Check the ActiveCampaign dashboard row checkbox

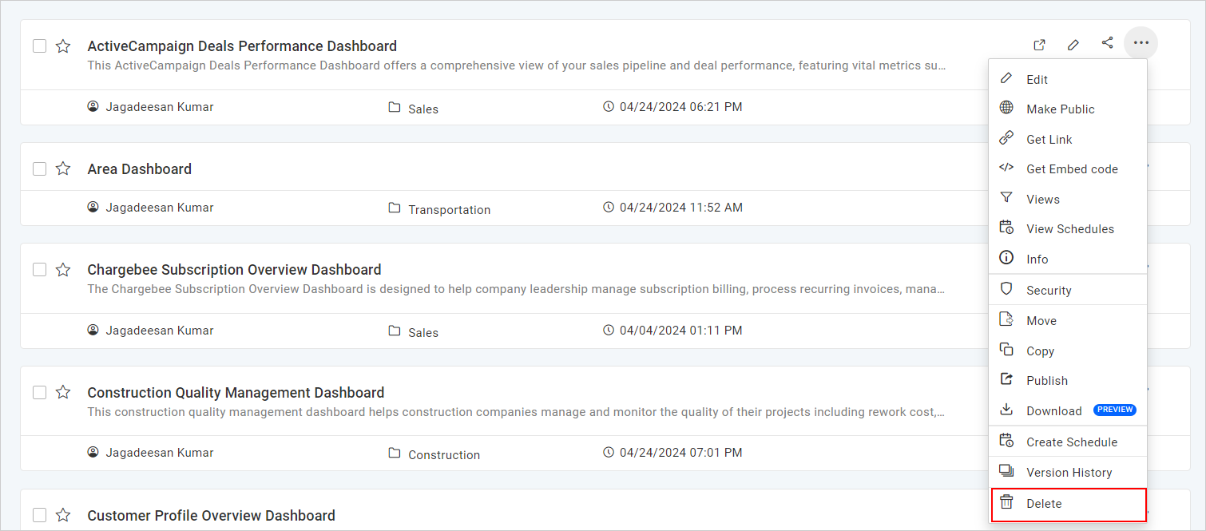click(x=39, y=46)
